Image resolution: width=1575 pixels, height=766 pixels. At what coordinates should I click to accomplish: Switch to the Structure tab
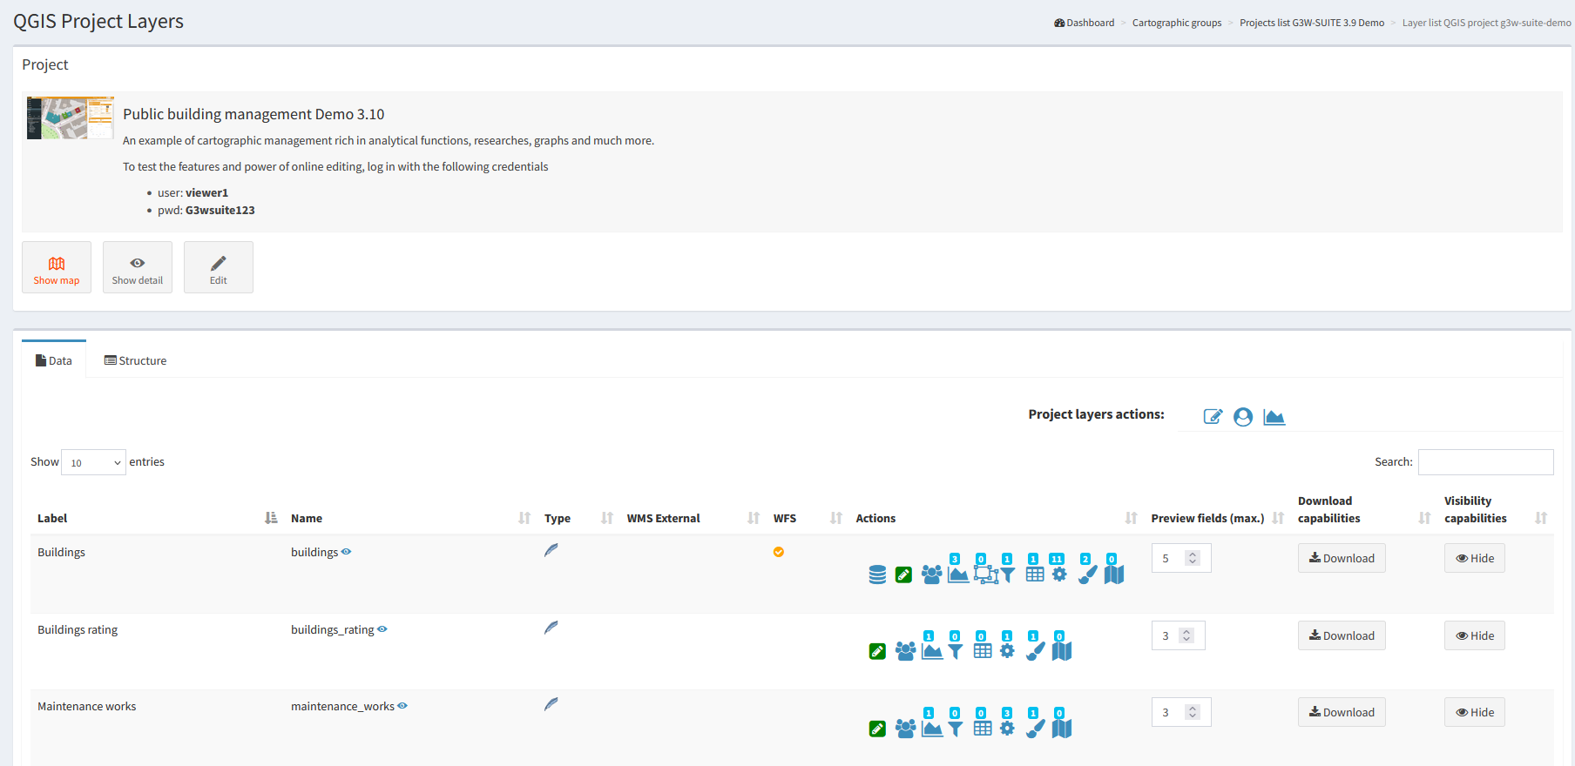pos(135,360)
